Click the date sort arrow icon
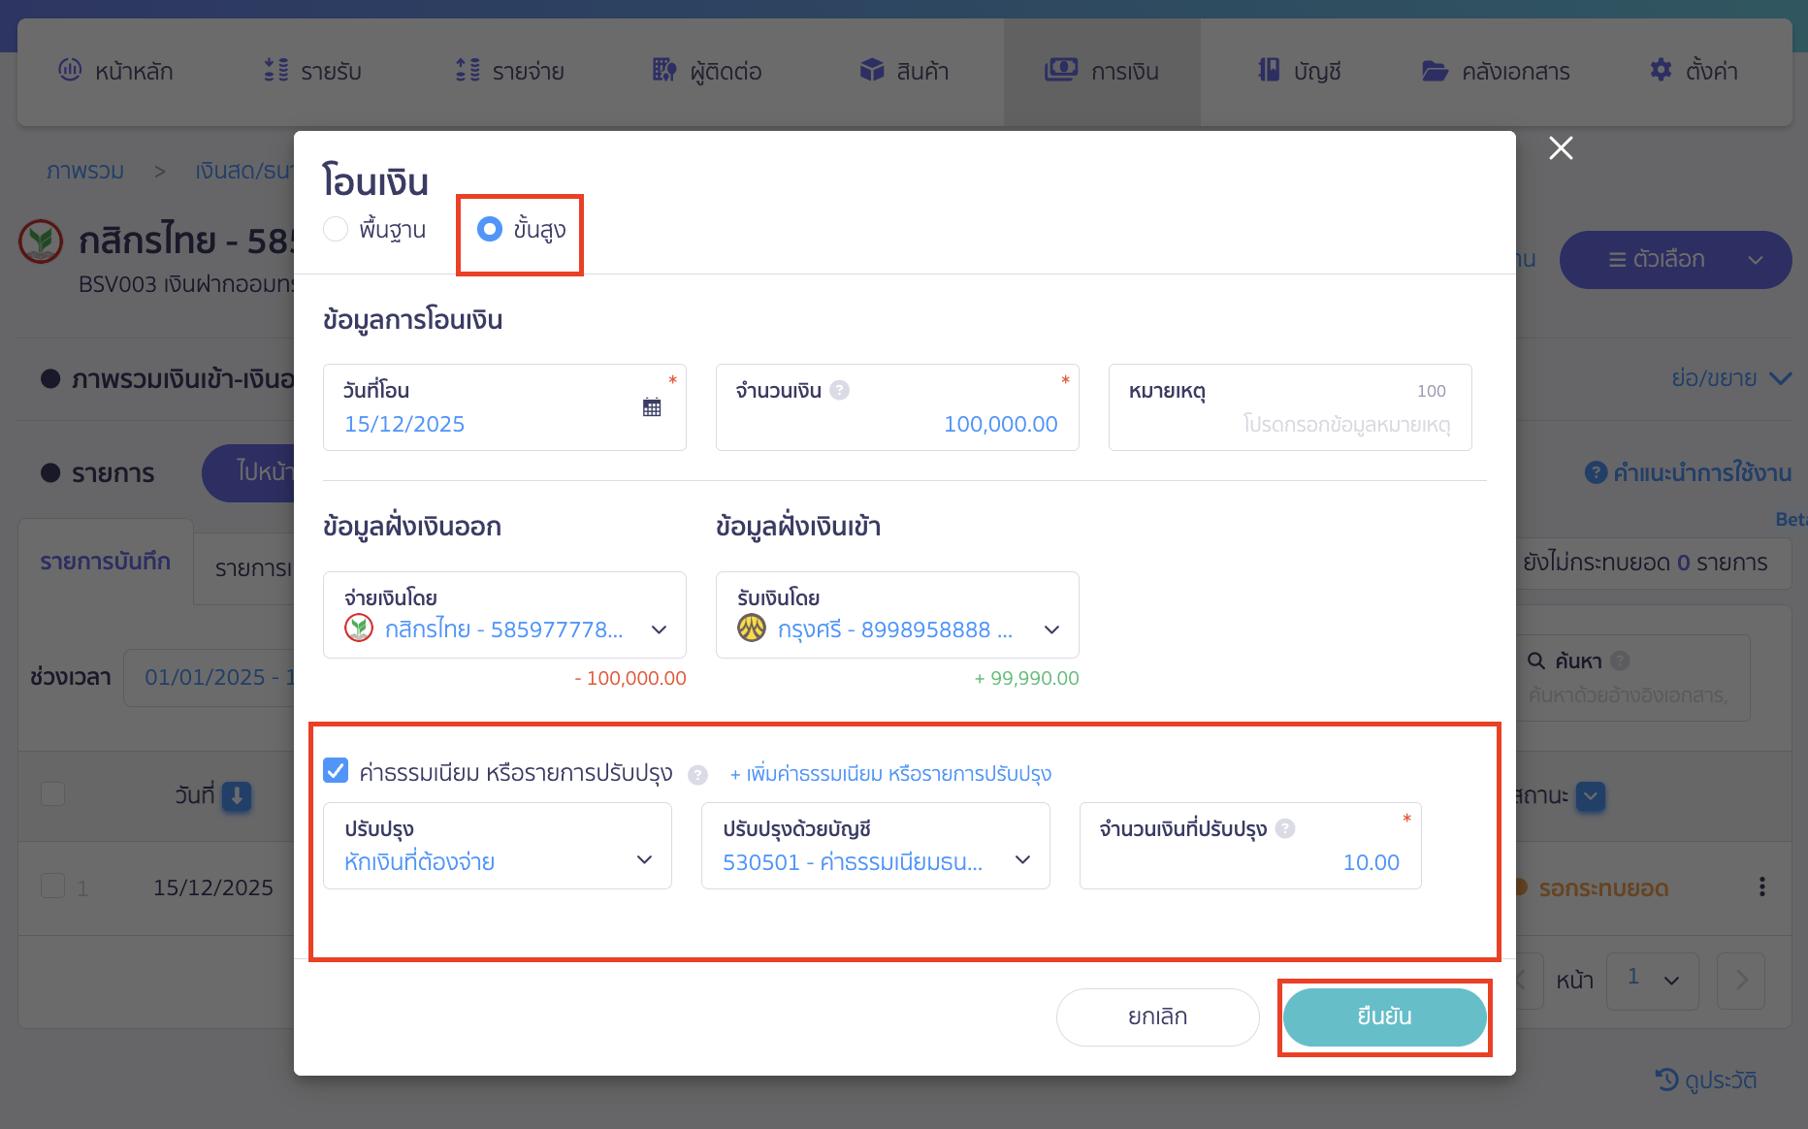The height and width of the screenshot is (1129, 1808). click(237, 795)
